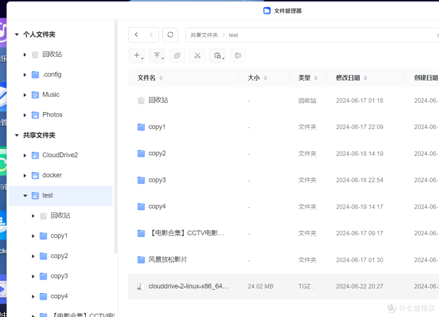This screenshot has width=439, height=317.
Task: Select the personal 回收站 trash icon in the sidebar
Action: [x=35, y=54]
